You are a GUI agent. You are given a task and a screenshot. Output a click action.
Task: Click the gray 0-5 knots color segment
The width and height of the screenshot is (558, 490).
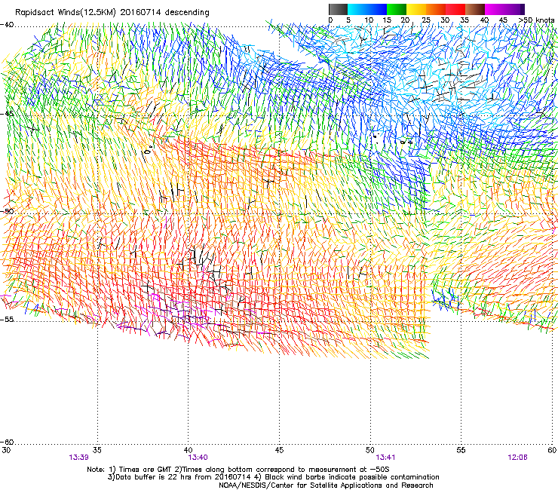click(338, 9)
